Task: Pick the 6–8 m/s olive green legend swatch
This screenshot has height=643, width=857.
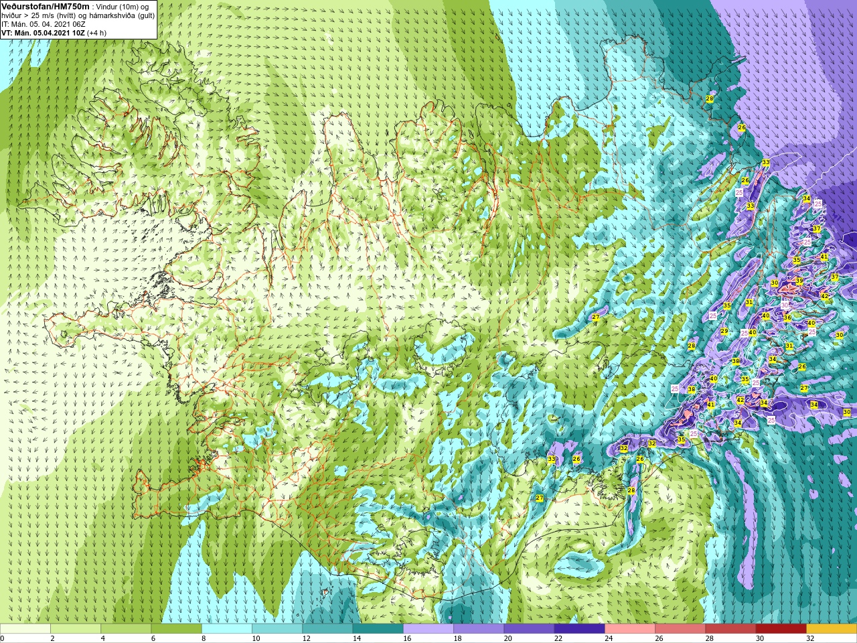Action: 177,629
